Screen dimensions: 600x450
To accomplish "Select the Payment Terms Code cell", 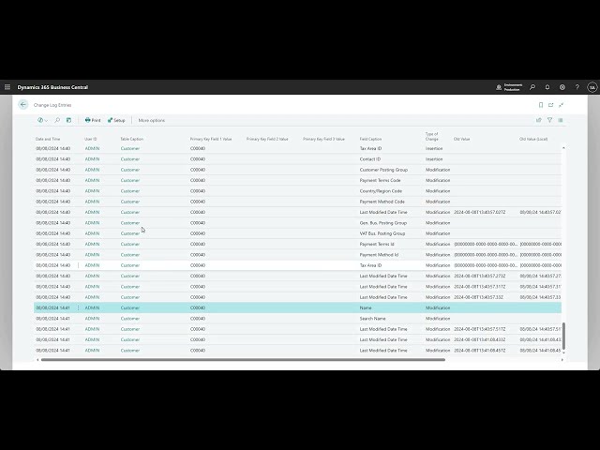I will [380, 180].
